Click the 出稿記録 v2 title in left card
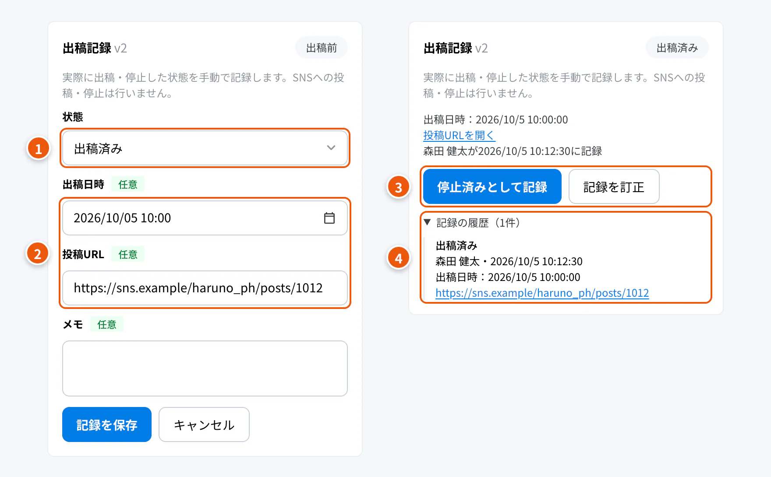 [x=95, y=48]
